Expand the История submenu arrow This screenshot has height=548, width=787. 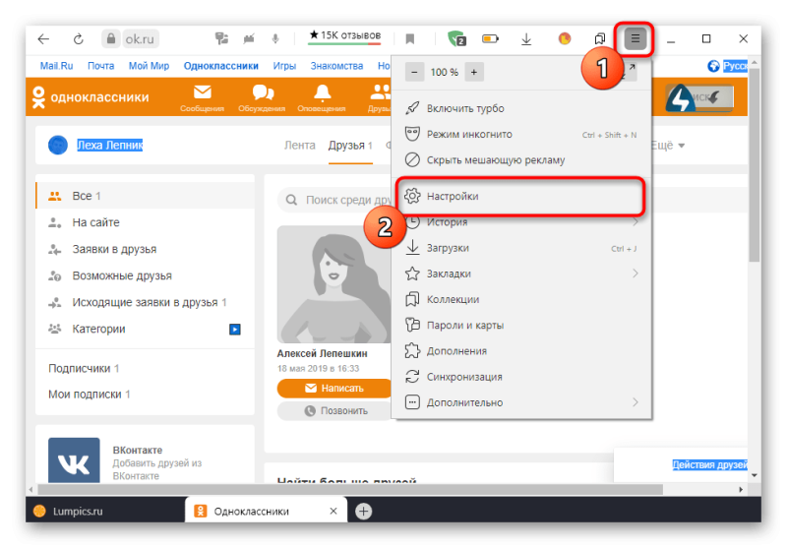[636, 221]
